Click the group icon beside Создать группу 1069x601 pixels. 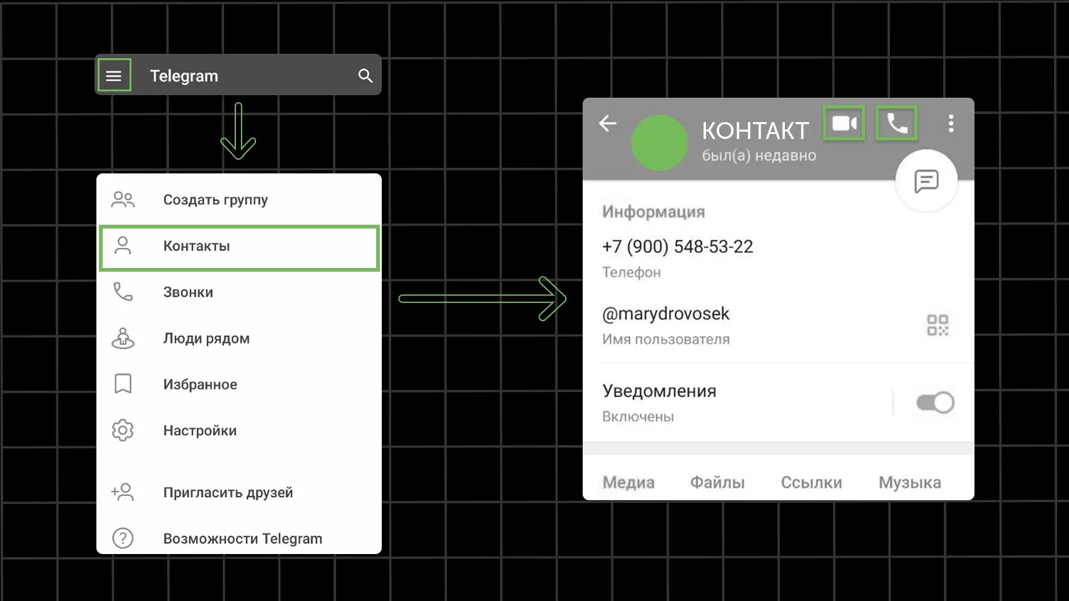click(123, 200)
